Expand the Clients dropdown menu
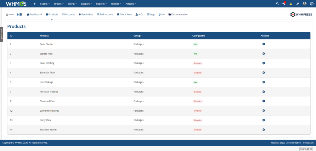Screen dimensions: 316x151 click(45, 4)
